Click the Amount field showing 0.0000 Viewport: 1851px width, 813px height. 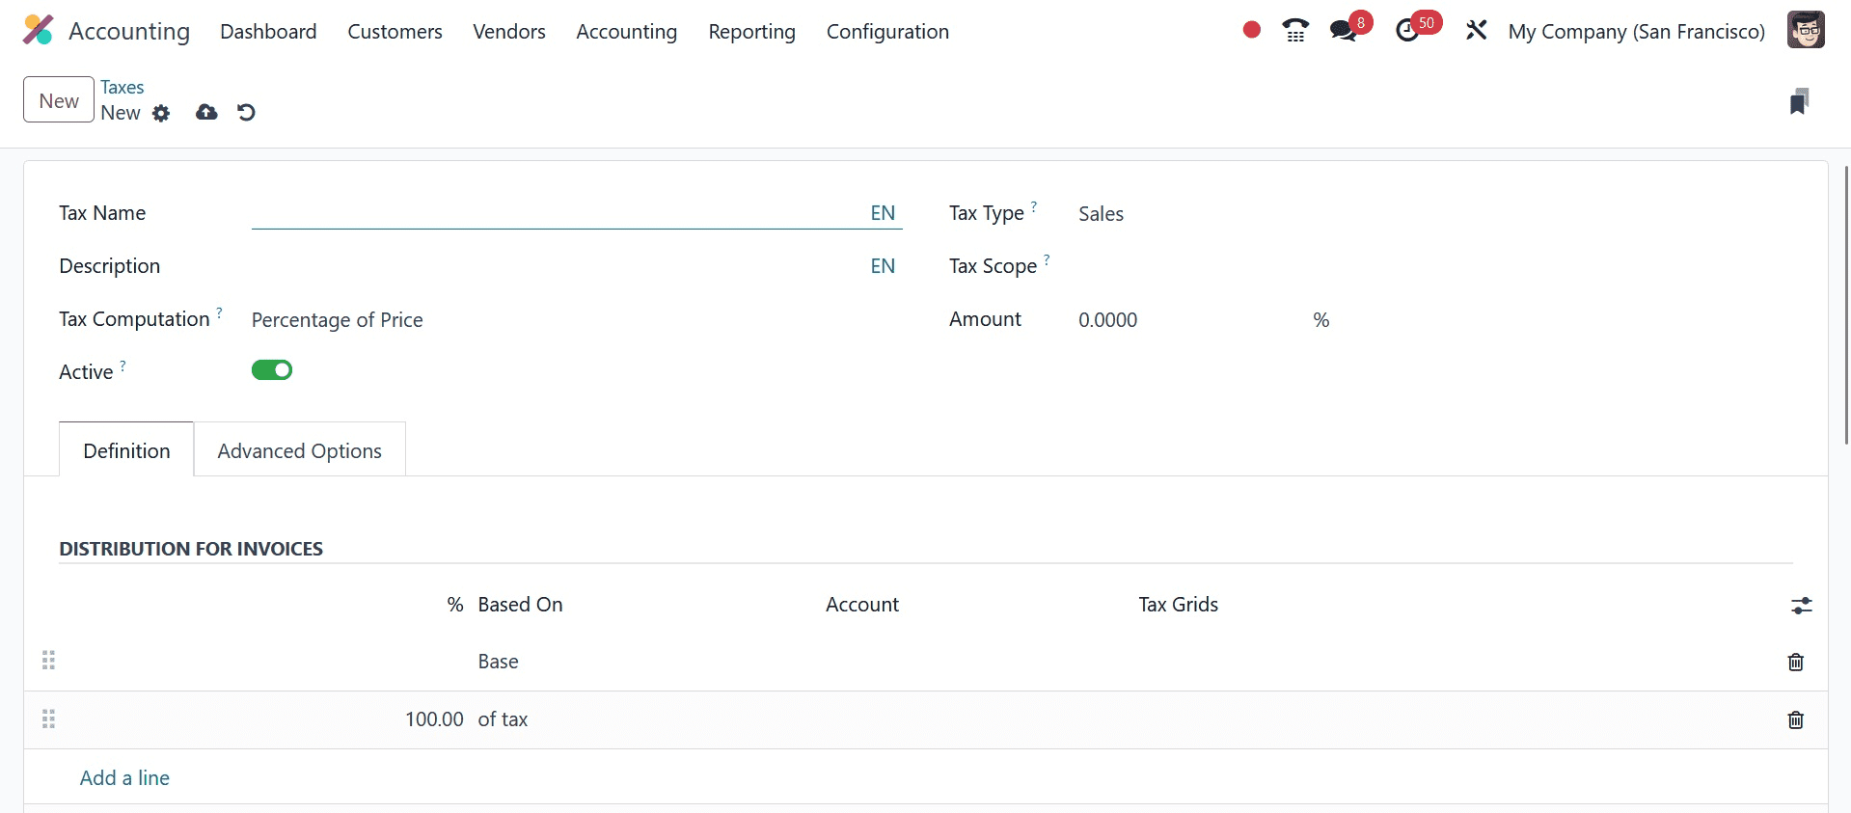click(x=1191, y=320)
